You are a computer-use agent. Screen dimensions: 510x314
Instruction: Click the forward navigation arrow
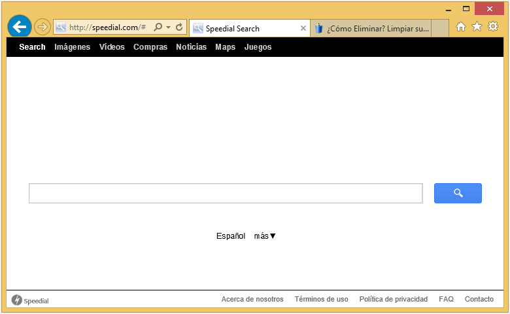click(x=42, y=27)
